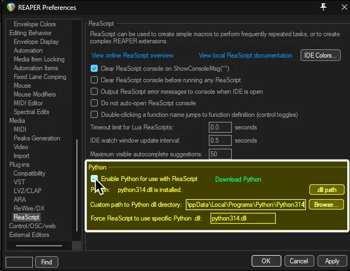Pin the REAPER Preferences window
350x271 pixels.
click(323, 7)
